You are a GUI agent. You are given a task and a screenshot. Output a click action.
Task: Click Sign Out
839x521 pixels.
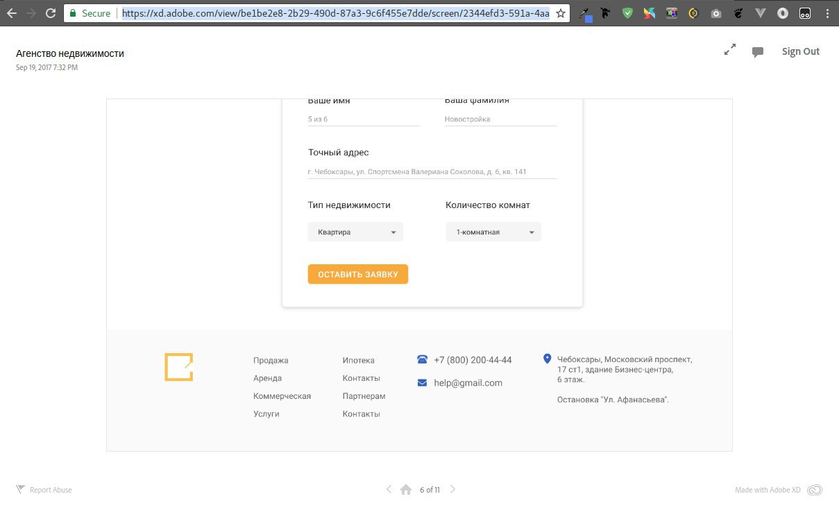click(801, 51)
